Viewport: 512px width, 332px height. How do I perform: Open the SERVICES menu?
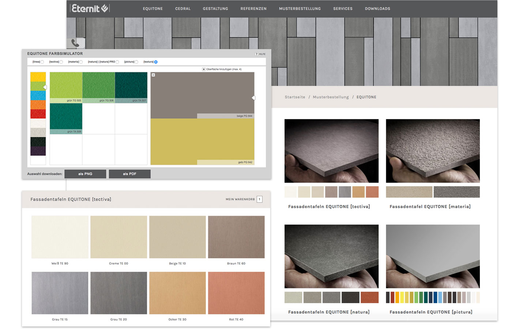point(343,9)
